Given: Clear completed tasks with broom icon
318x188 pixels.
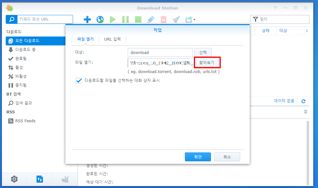Looking at the screenshot, I should 176,19.
